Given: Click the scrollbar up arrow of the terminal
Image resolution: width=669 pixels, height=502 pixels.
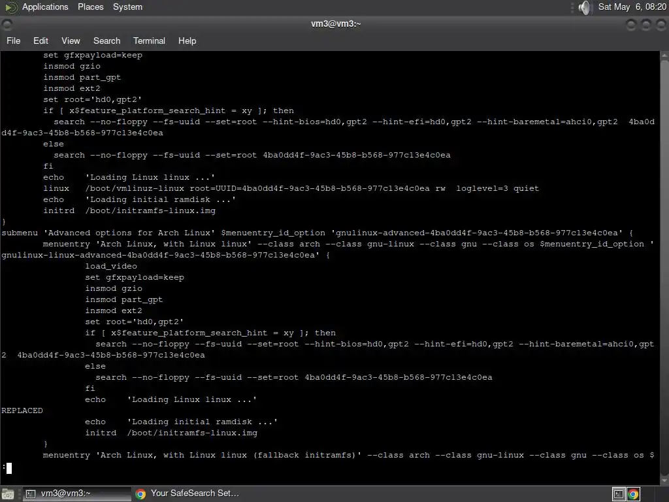Looking at the screenshot, I should click(664, 56).
